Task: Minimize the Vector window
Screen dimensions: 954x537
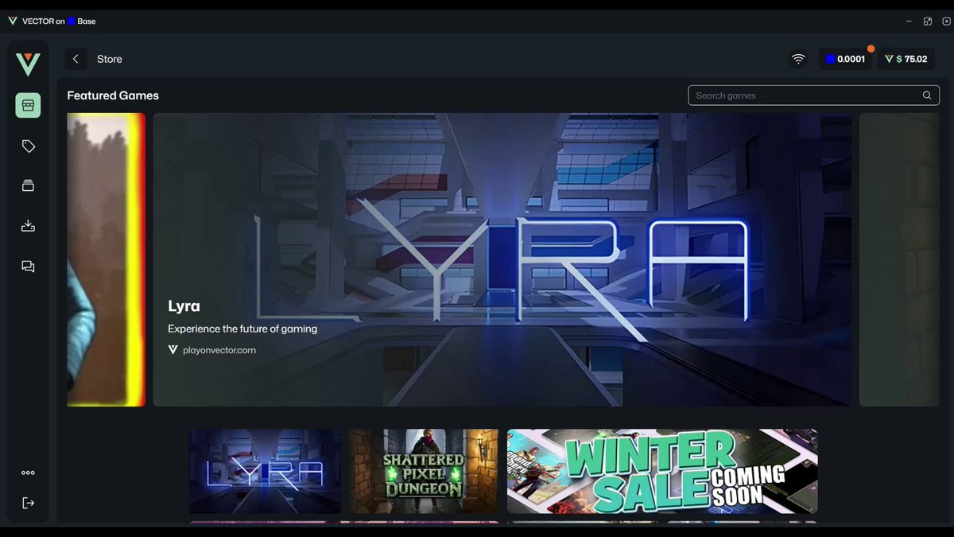Action: (x=909, y=21)
